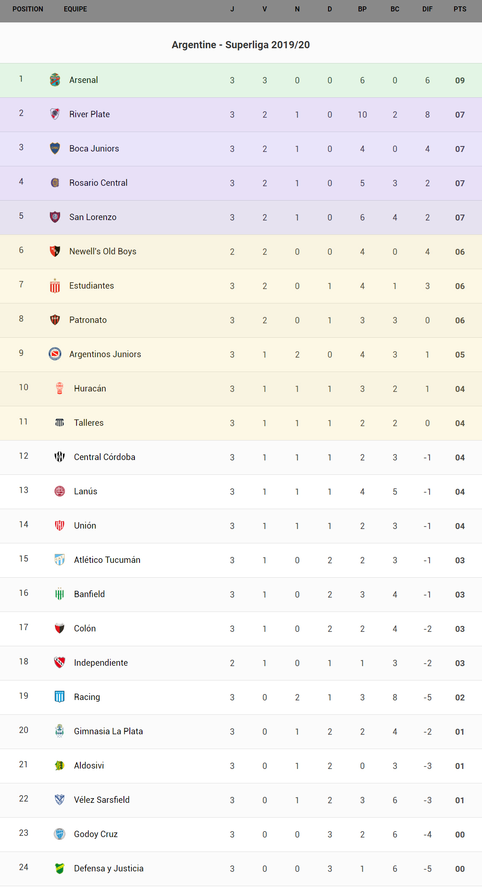Click the Racing blue striped crest

tap(60, 697)
